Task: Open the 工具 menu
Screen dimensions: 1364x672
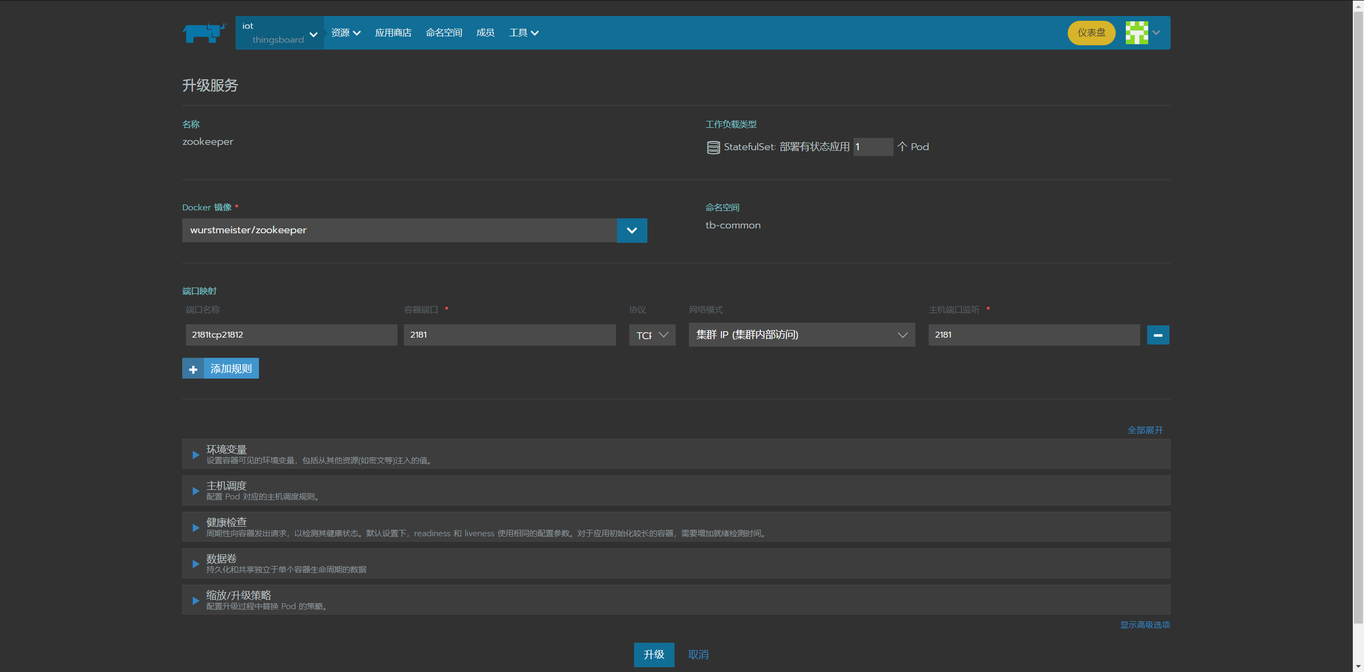Action: click(524, 32)
